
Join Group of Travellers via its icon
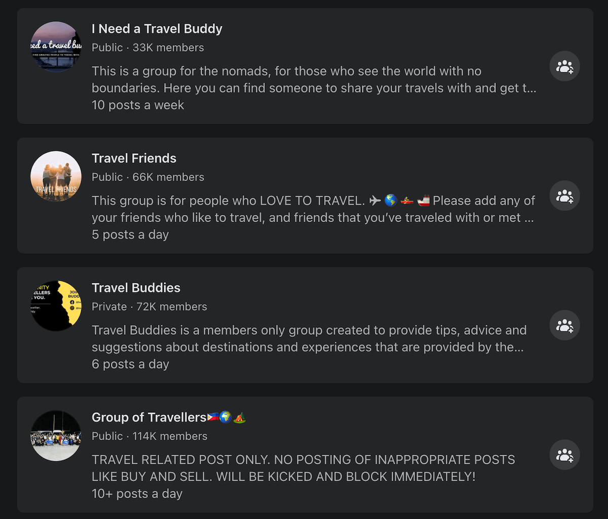tap(564, 455)
